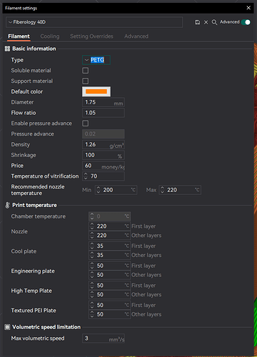
Task: Click the Temperature of vitrification stepper arrows
Action: click(x=85, y=176)
